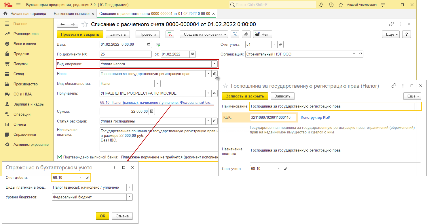Viewport: 427px width, 224px height.
Task: Click the document structure icon in toolbar
Action: [x=235, y=34]
